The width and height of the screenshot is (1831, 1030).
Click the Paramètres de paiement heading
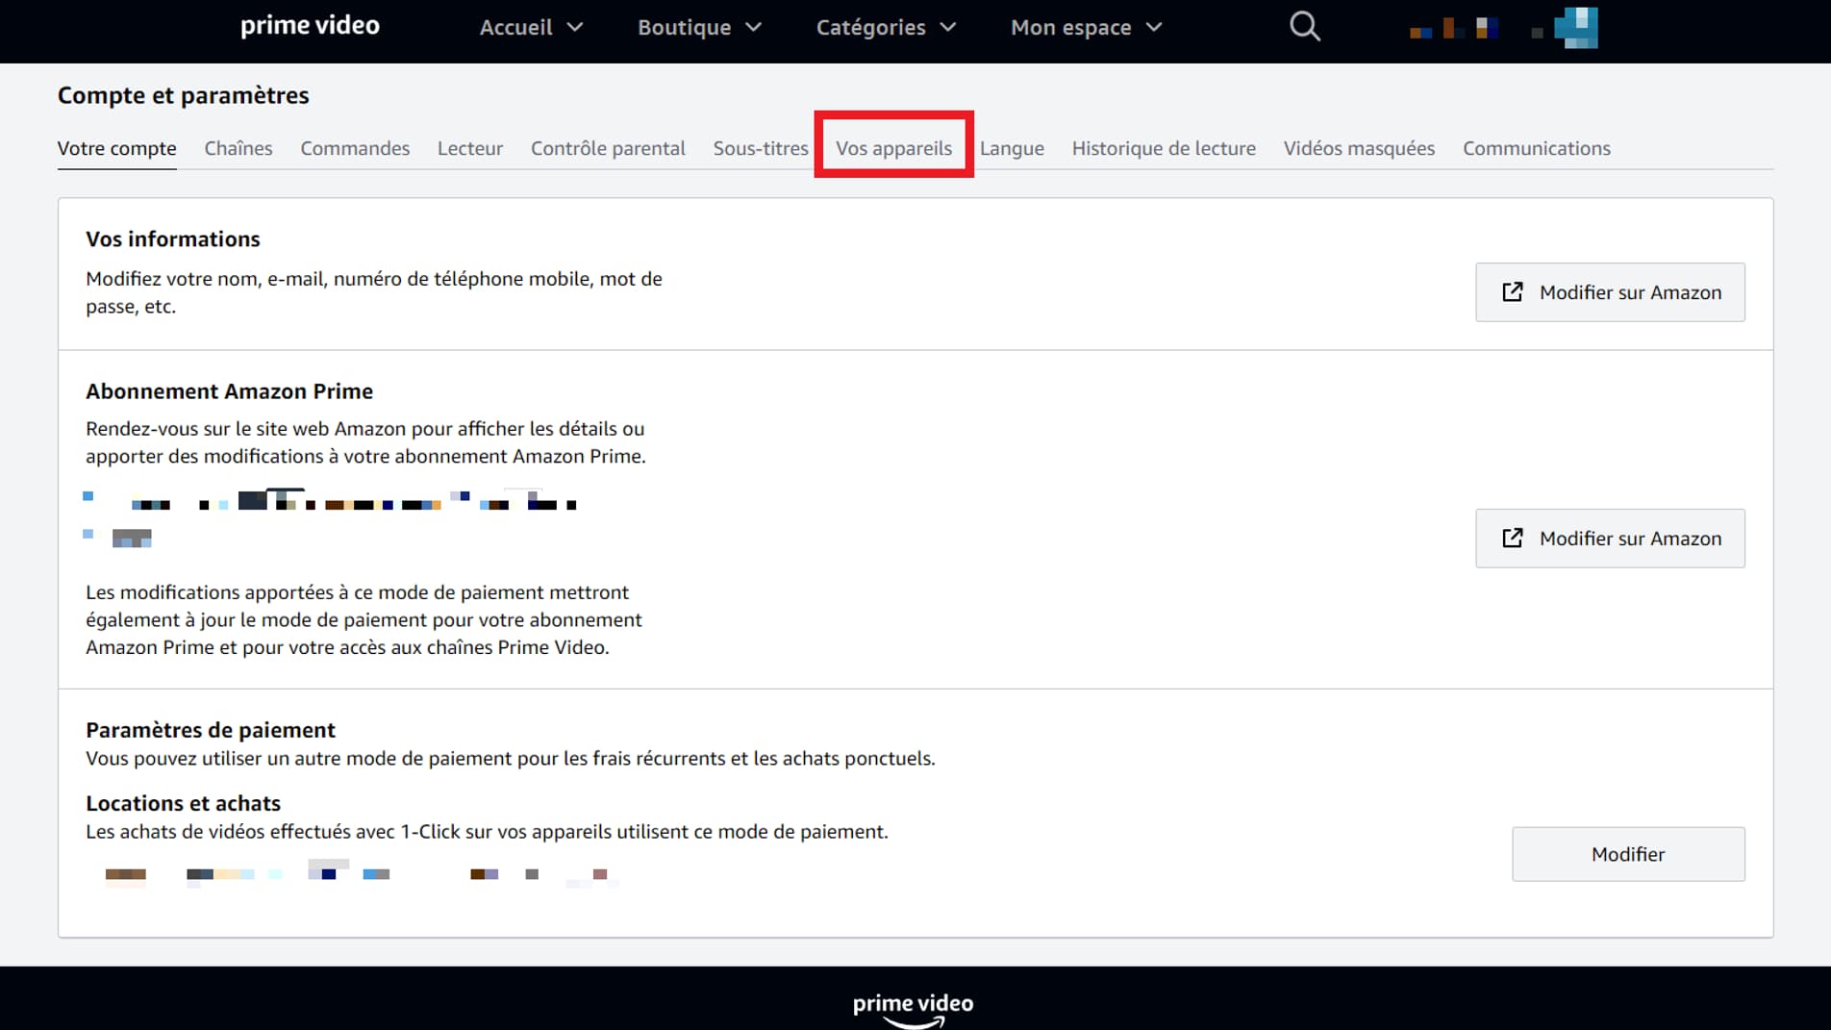pyautogui.click(x=211, y=730)
